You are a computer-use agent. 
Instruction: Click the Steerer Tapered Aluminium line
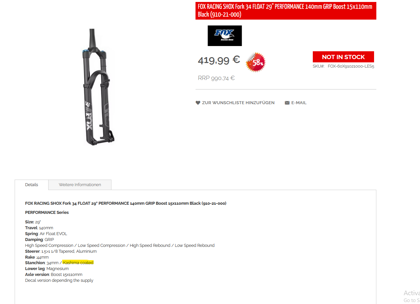coord(61,251)
